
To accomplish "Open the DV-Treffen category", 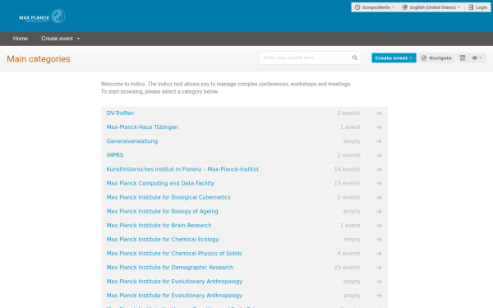I will tap(120, 113).
